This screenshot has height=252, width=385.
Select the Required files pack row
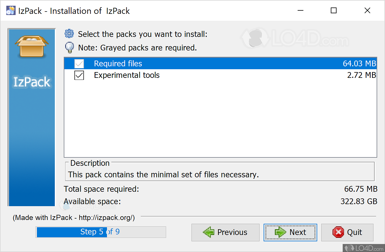(173, 63)
